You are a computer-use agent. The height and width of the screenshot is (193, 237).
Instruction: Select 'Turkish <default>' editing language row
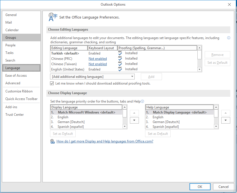(124, 53)
